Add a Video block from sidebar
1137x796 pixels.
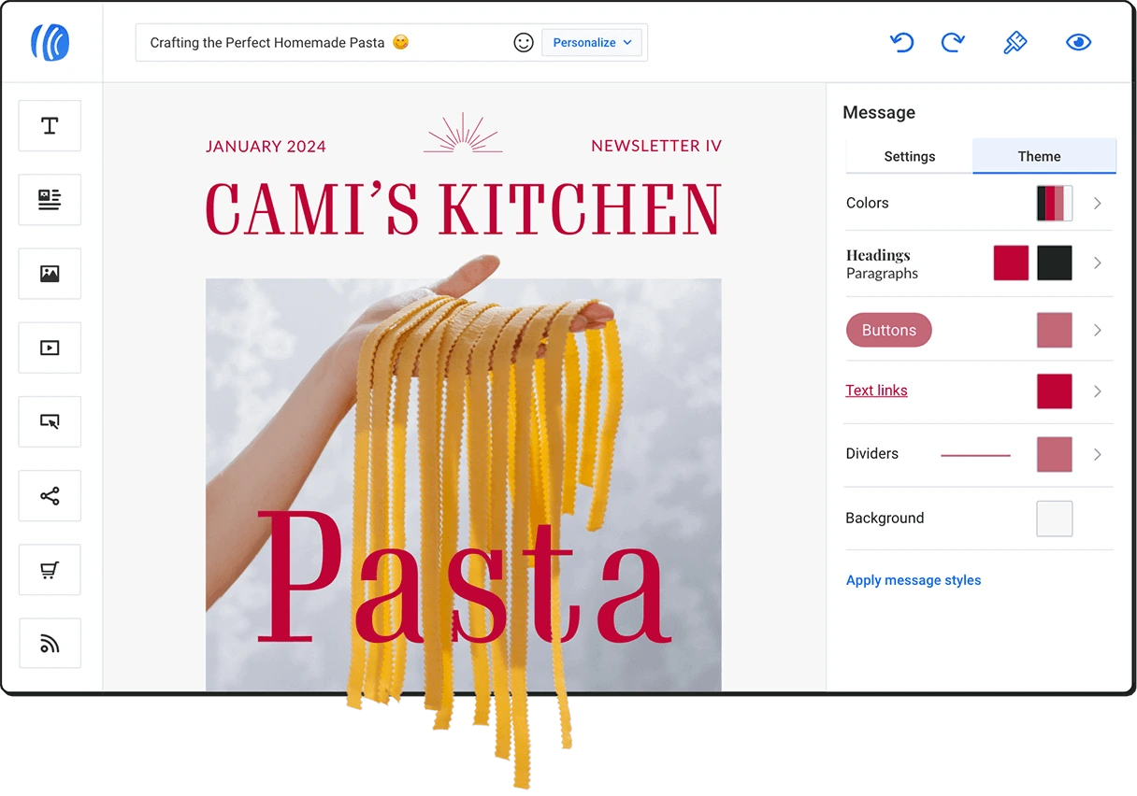click(50, 348)
